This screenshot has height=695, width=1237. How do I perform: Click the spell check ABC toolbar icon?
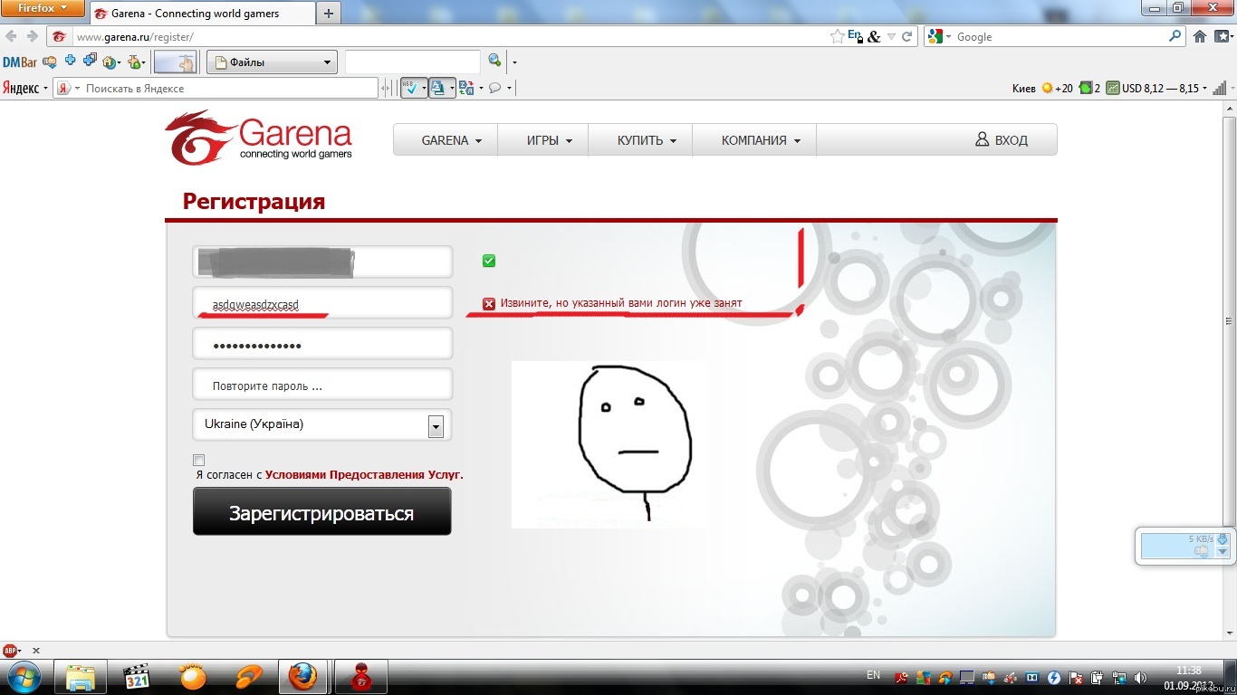tap(409, 88)
